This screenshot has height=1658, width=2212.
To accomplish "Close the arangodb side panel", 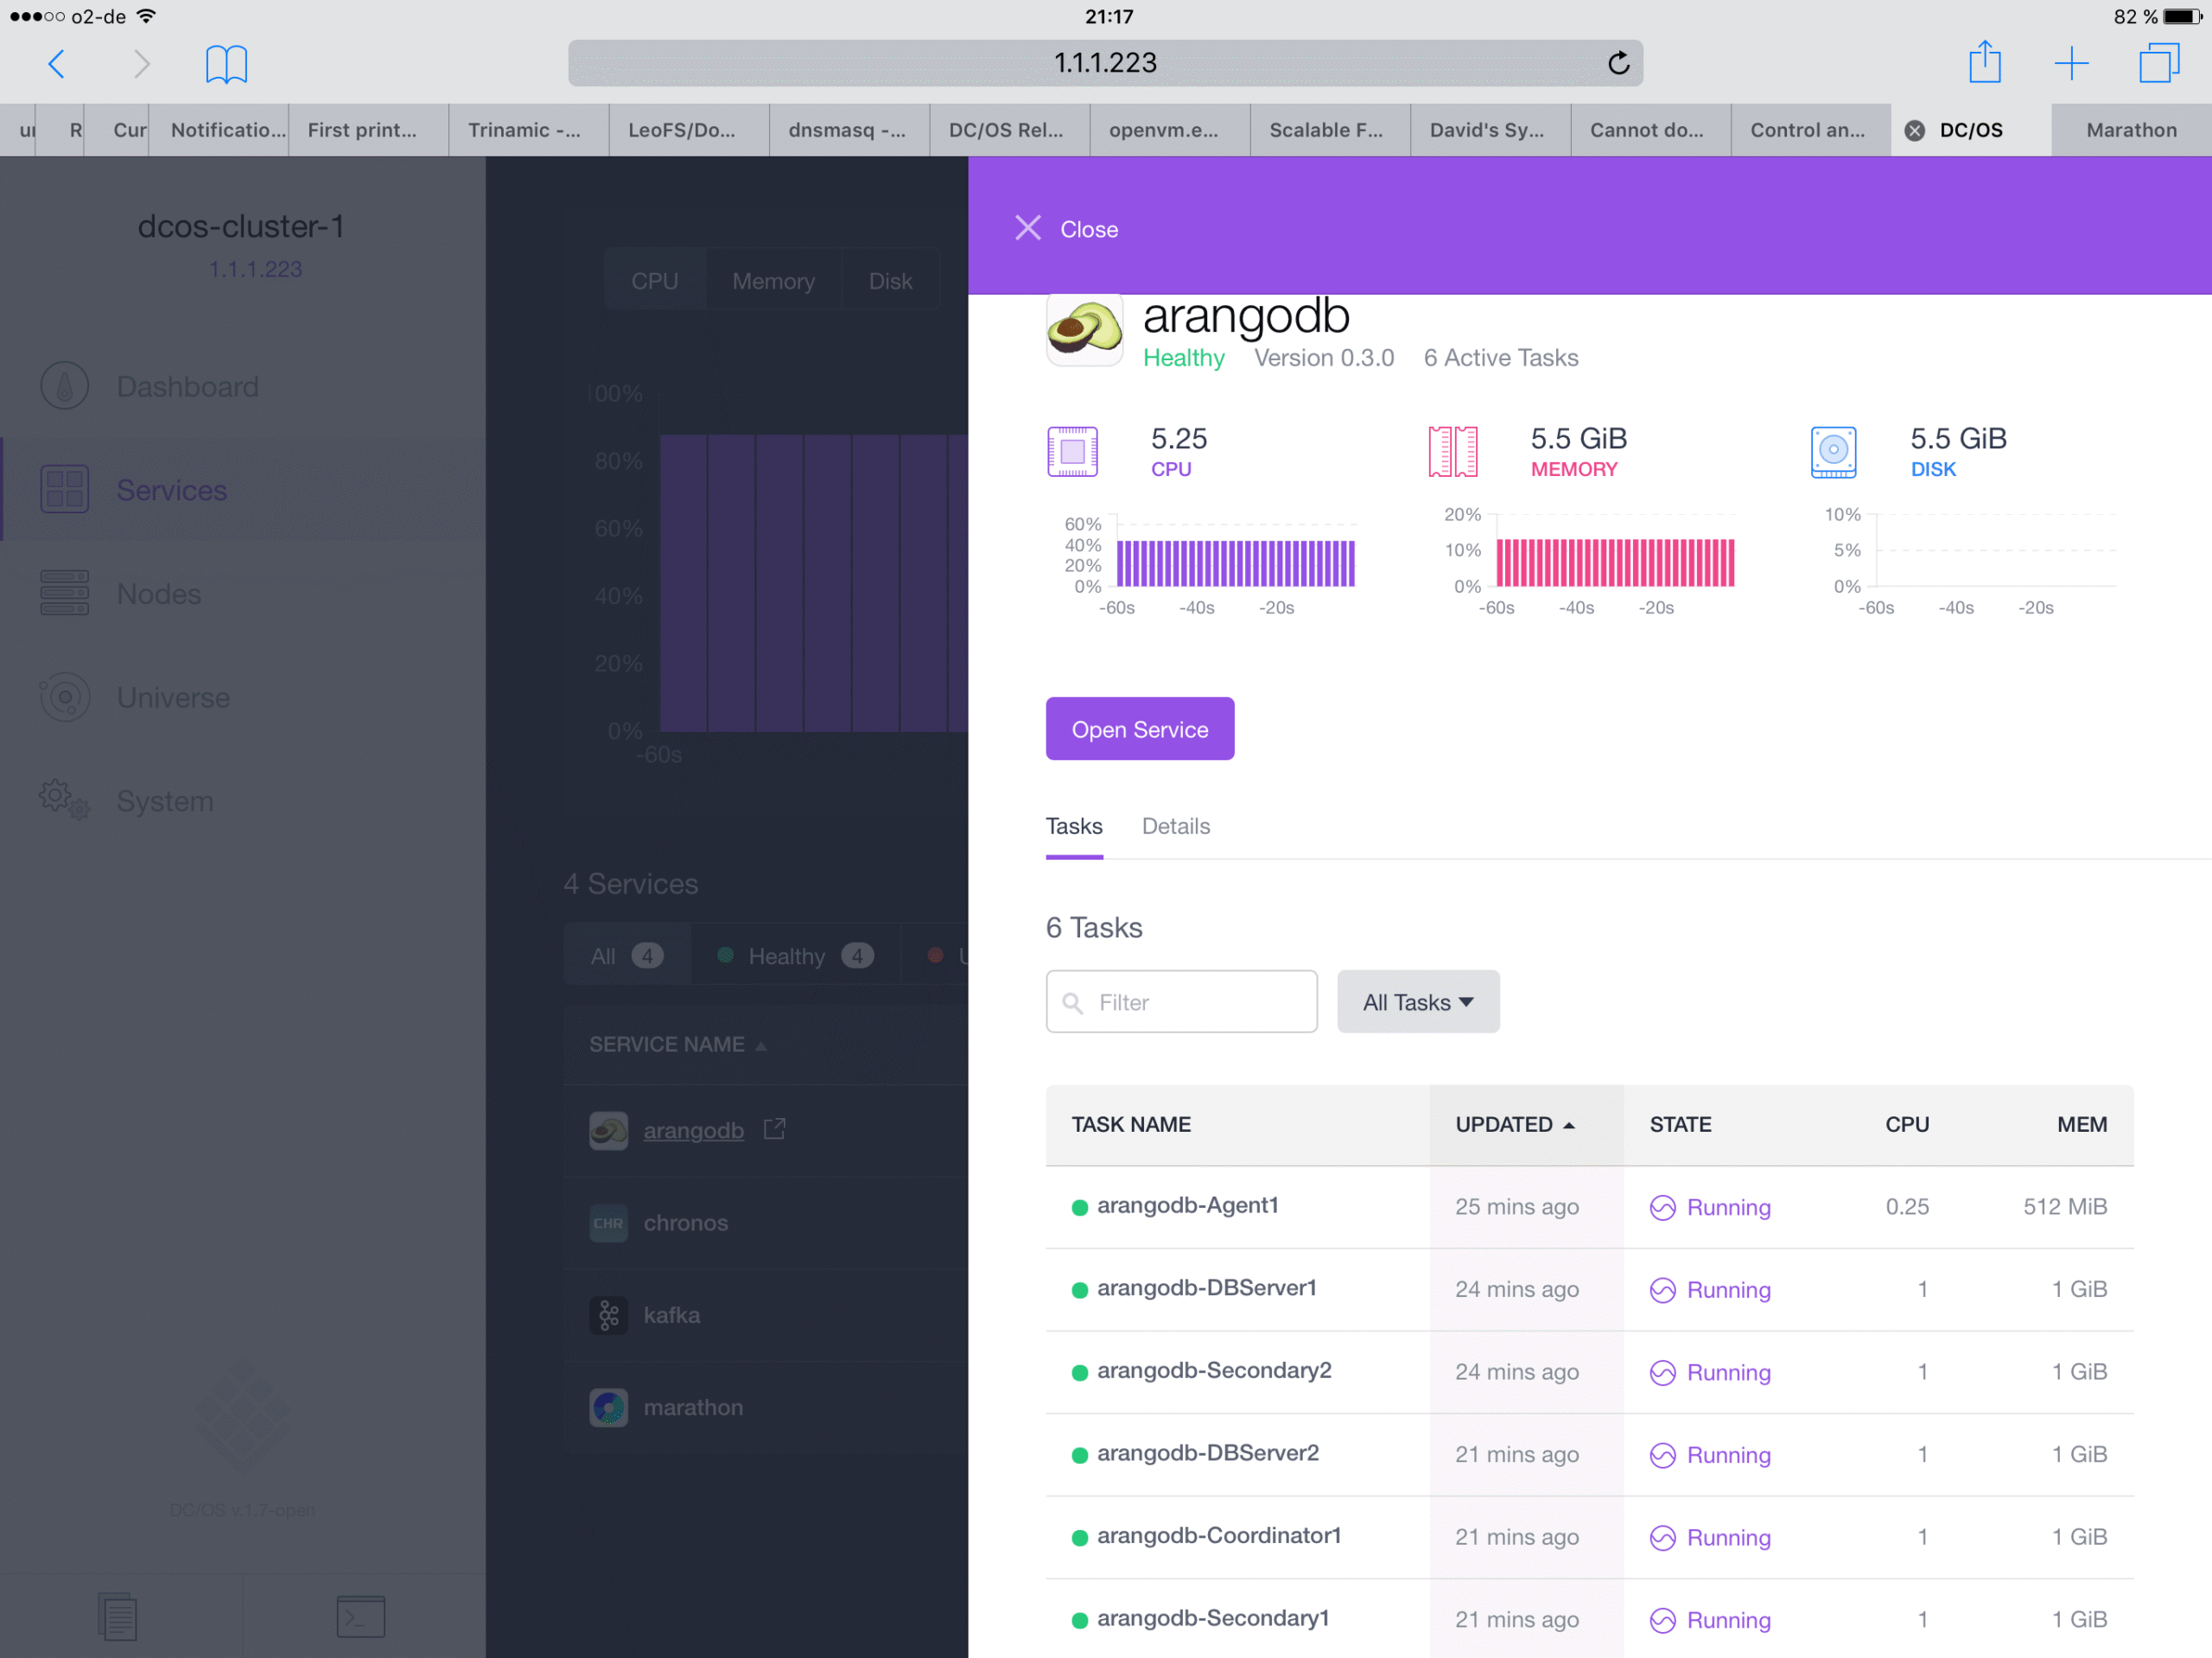I will pos(1066,229).
